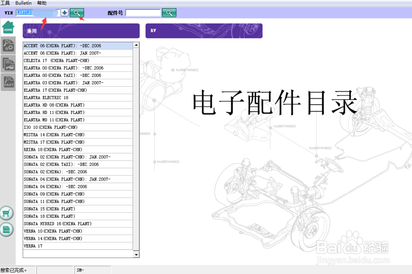Select SONATA 02 (CHINA TAXI): -DEC.2006
This screenshot has width=412, height=274.
(78, 164)
